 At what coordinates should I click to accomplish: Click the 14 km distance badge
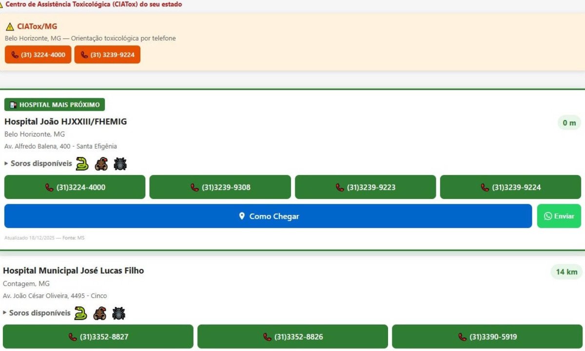566,272
